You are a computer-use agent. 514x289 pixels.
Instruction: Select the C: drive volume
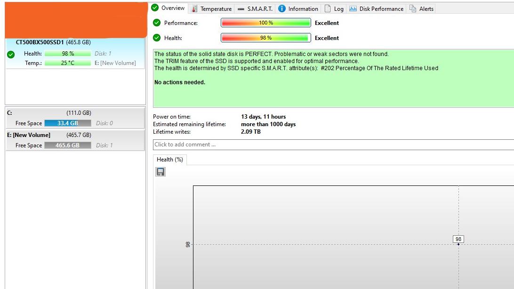click(74, 118)
